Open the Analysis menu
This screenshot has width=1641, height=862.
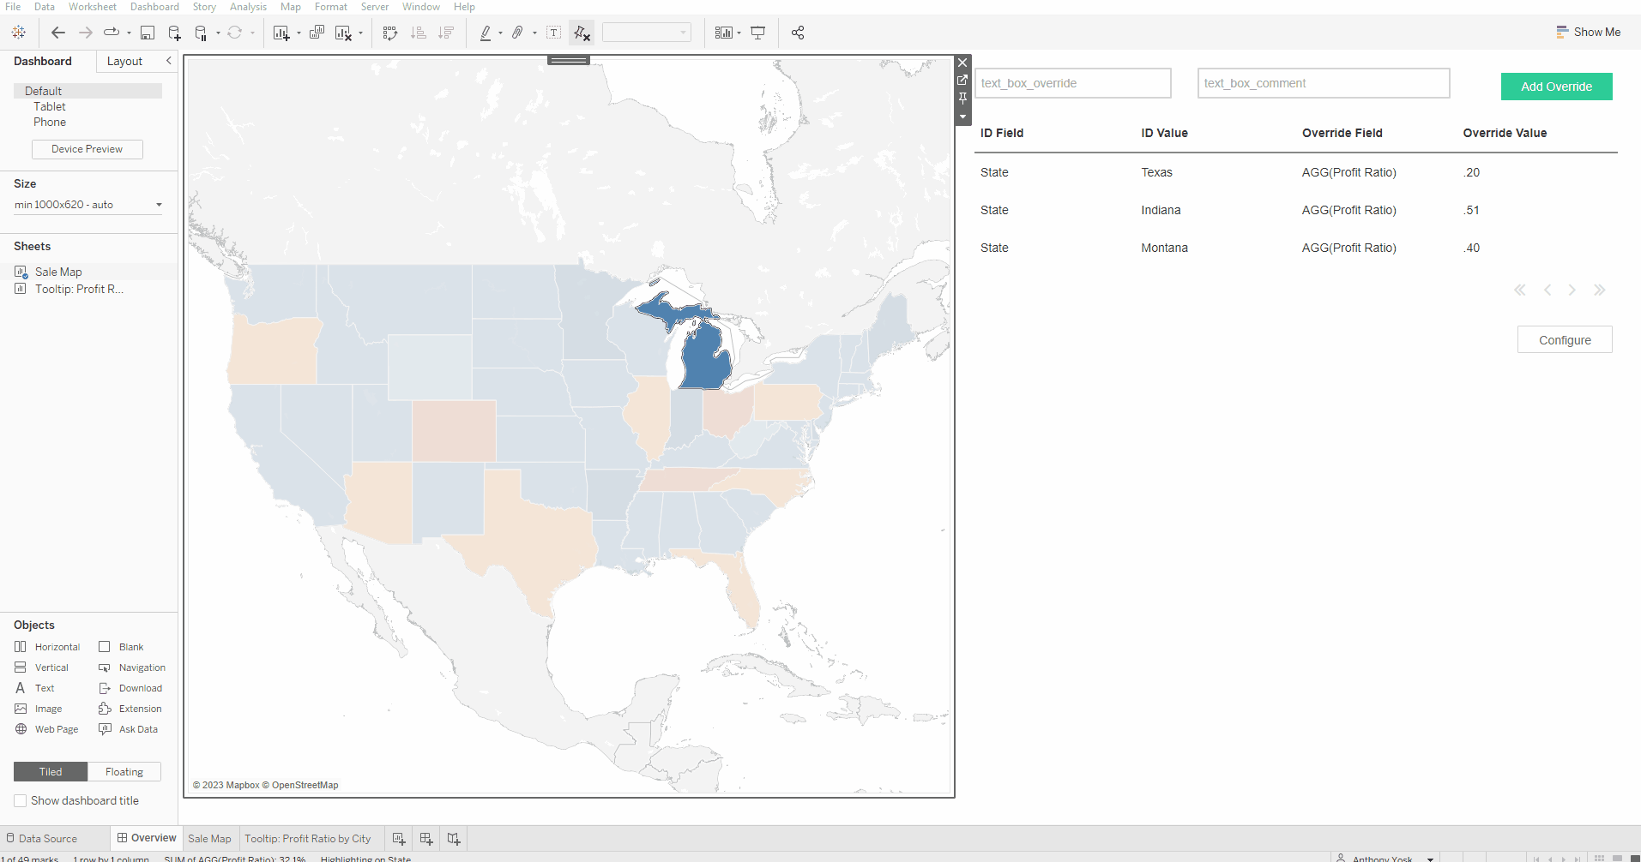tap(248, 7)
